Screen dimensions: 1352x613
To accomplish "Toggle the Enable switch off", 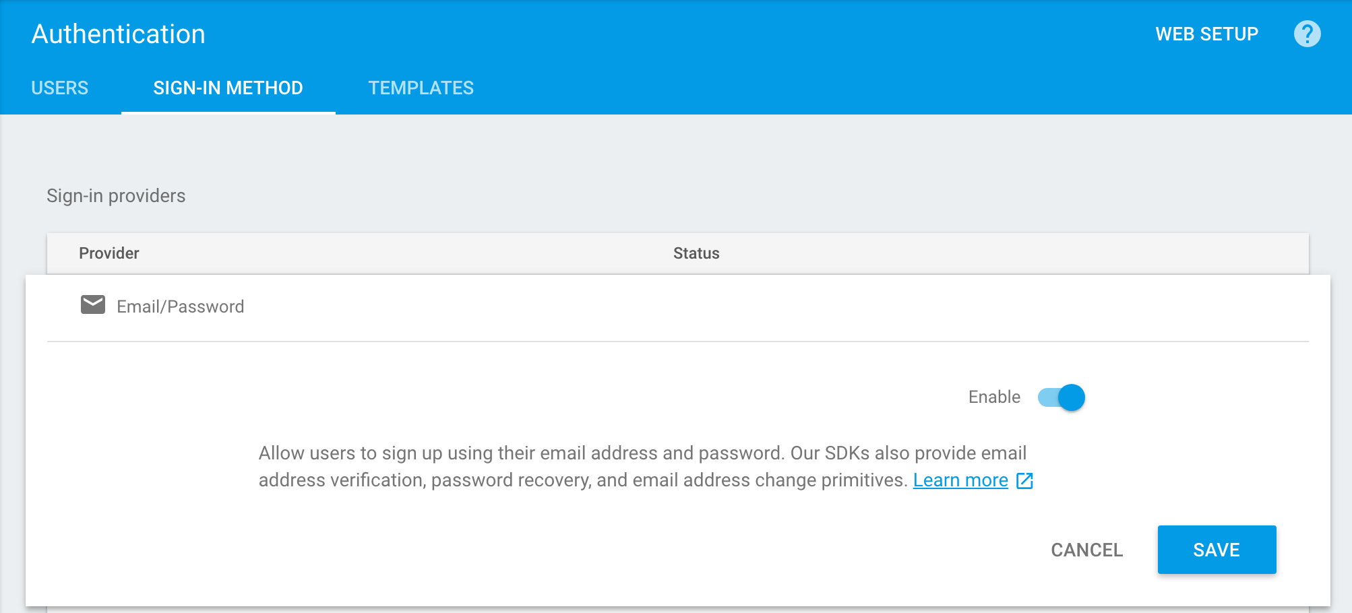I will (x=1062, y=397).
